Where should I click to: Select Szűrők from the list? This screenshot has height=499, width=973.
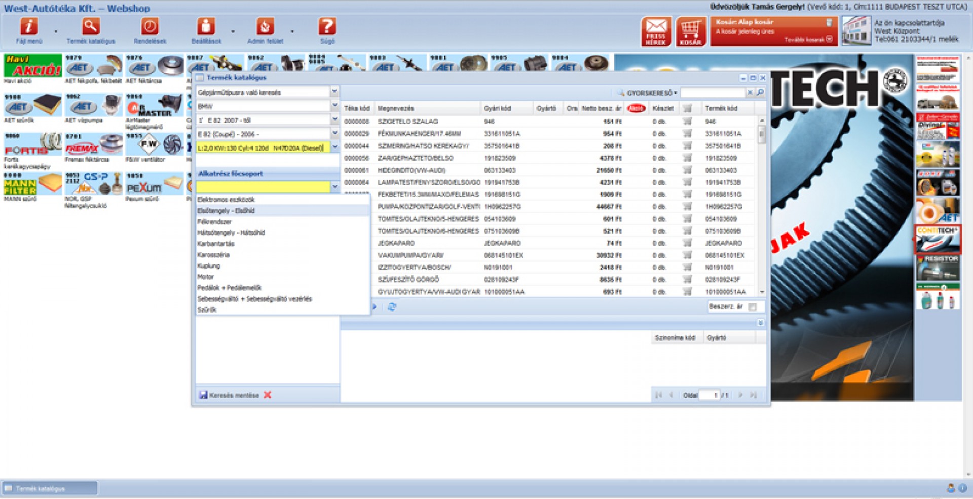[283, 309]
